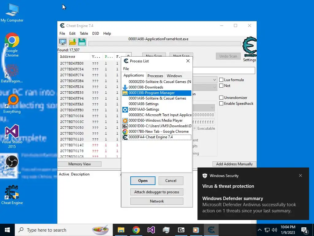
Task: Click the 7z process icon in list
Action: (x=125, y=126)
